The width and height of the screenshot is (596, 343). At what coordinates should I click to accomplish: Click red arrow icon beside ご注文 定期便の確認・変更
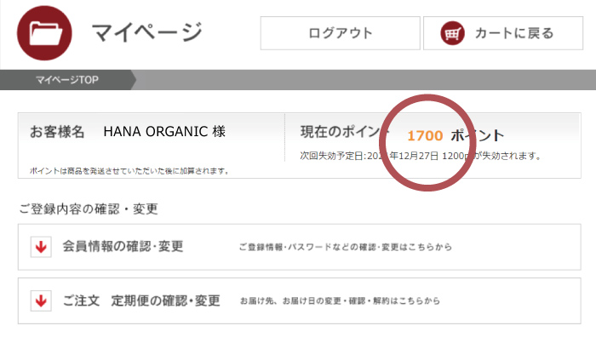tap(39, 301)
